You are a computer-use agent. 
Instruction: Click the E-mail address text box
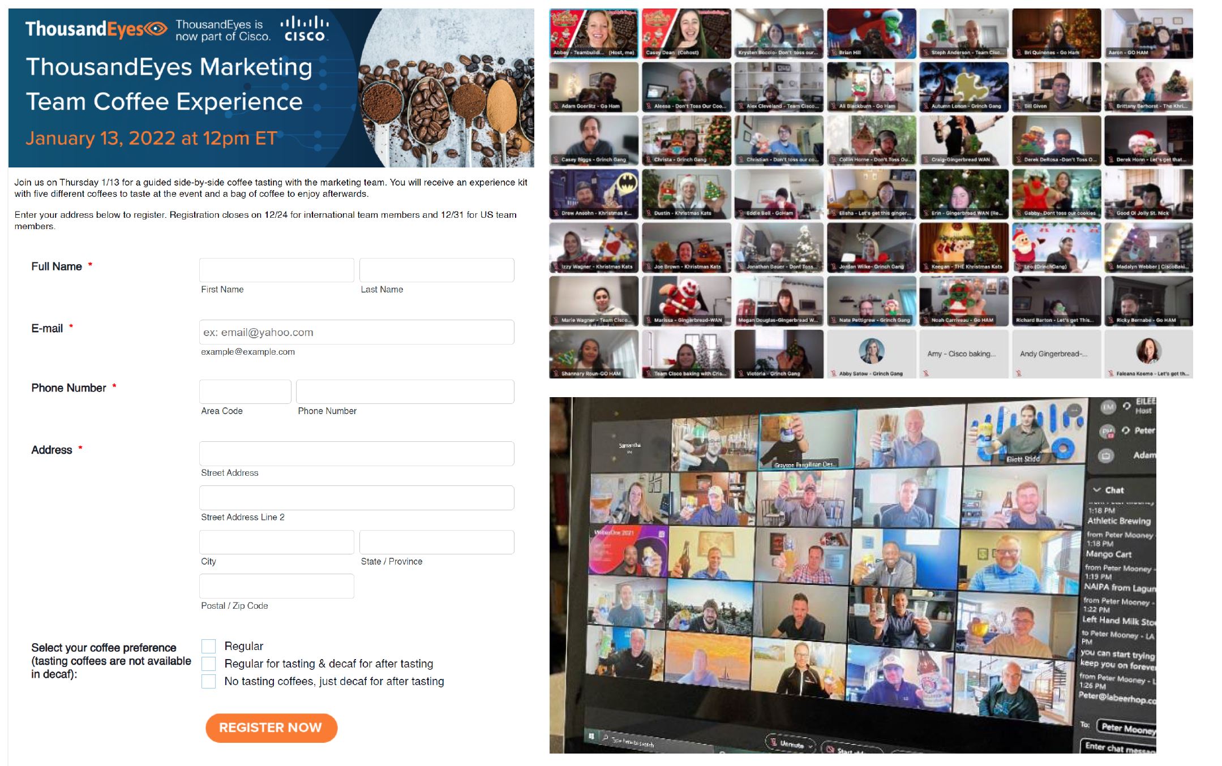[x=357, y=332]
